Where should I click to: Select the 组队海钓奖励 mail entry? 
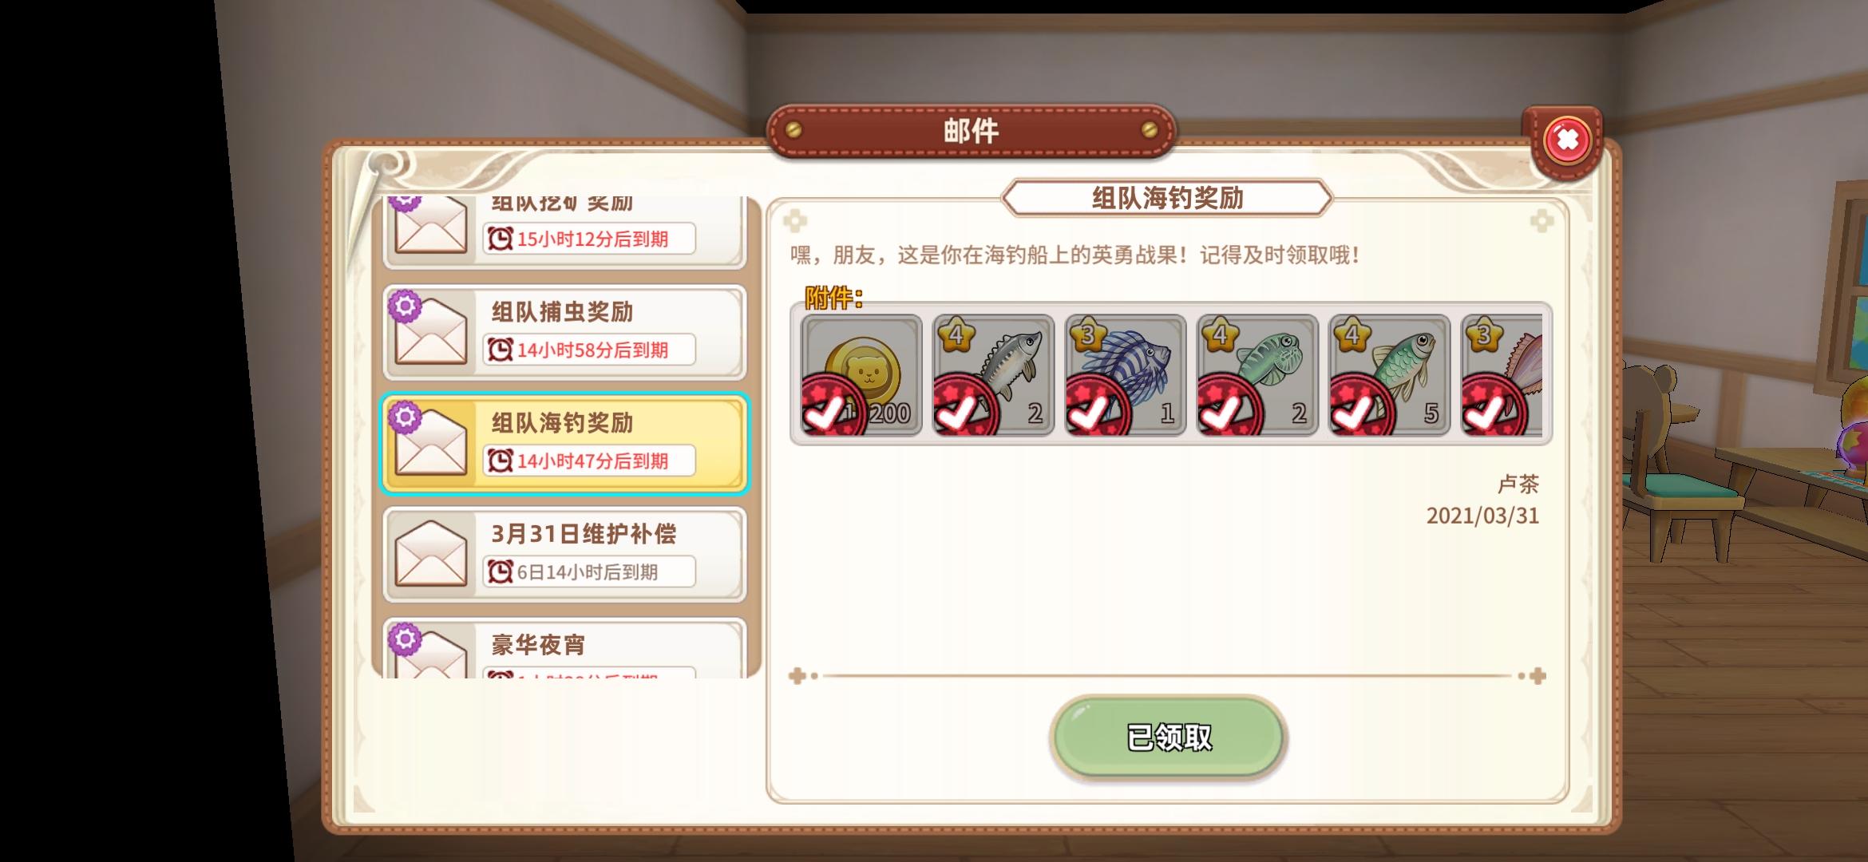pyautogui.click(x=564, y=443)
